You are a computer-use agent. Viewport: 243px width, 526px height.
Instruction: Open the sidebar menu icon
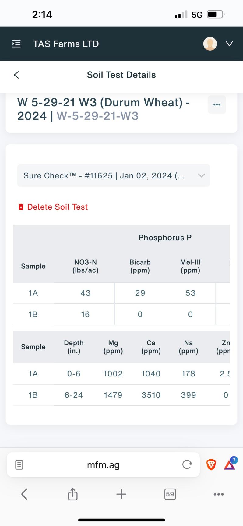pyautogui.click(x=16, y=44)
